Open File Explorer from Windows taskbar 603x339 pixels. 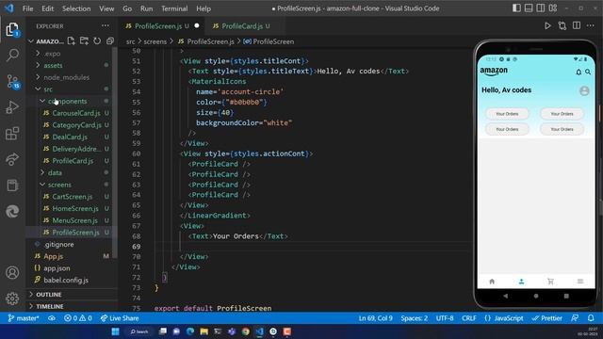pos(204,331)
